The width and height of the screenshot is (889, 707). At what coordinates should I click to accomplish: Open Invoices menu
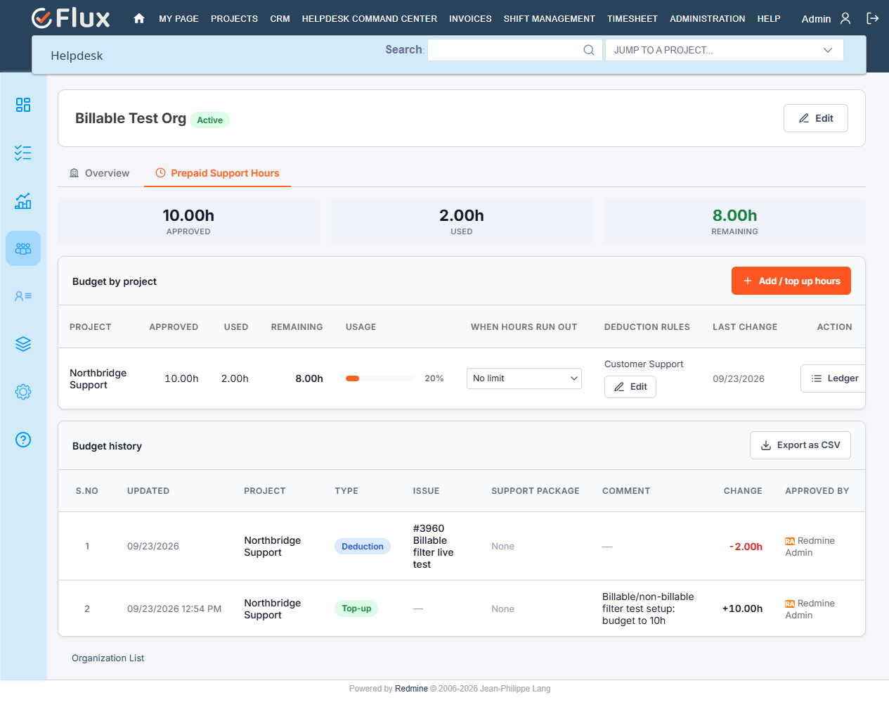click(470, 19)
